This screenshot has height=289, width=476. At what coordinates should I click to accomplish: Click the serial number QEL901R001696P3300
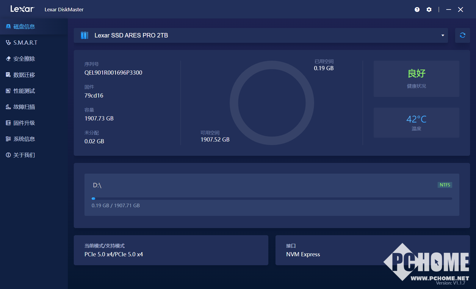click(113, 73)
